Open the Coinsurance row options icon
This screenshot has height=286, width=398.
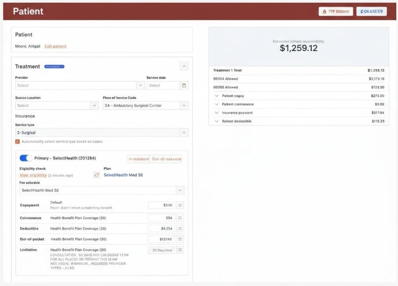(180, 218)
